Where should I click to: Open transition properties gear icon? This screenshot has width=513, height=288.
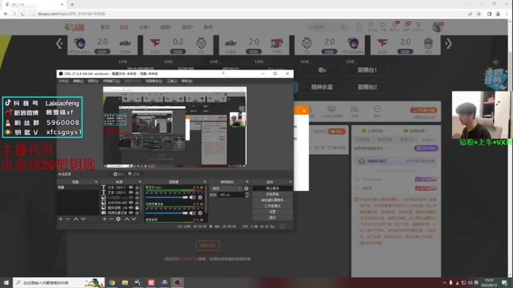246,188
